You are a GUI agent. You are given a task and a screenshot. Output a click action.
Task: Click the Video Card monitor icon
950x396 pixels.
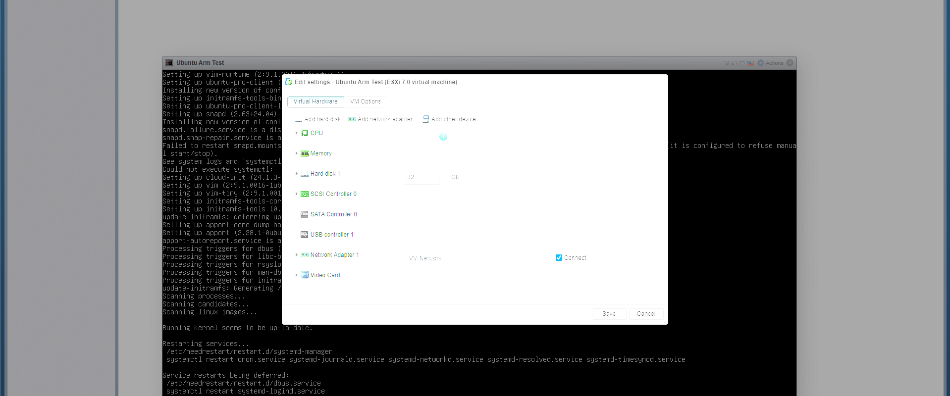[305, 275]
